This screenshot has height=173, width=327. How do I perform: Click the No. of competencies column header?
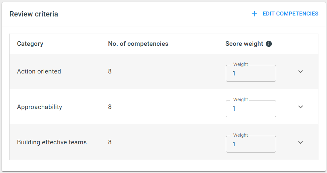coord(138,44)
